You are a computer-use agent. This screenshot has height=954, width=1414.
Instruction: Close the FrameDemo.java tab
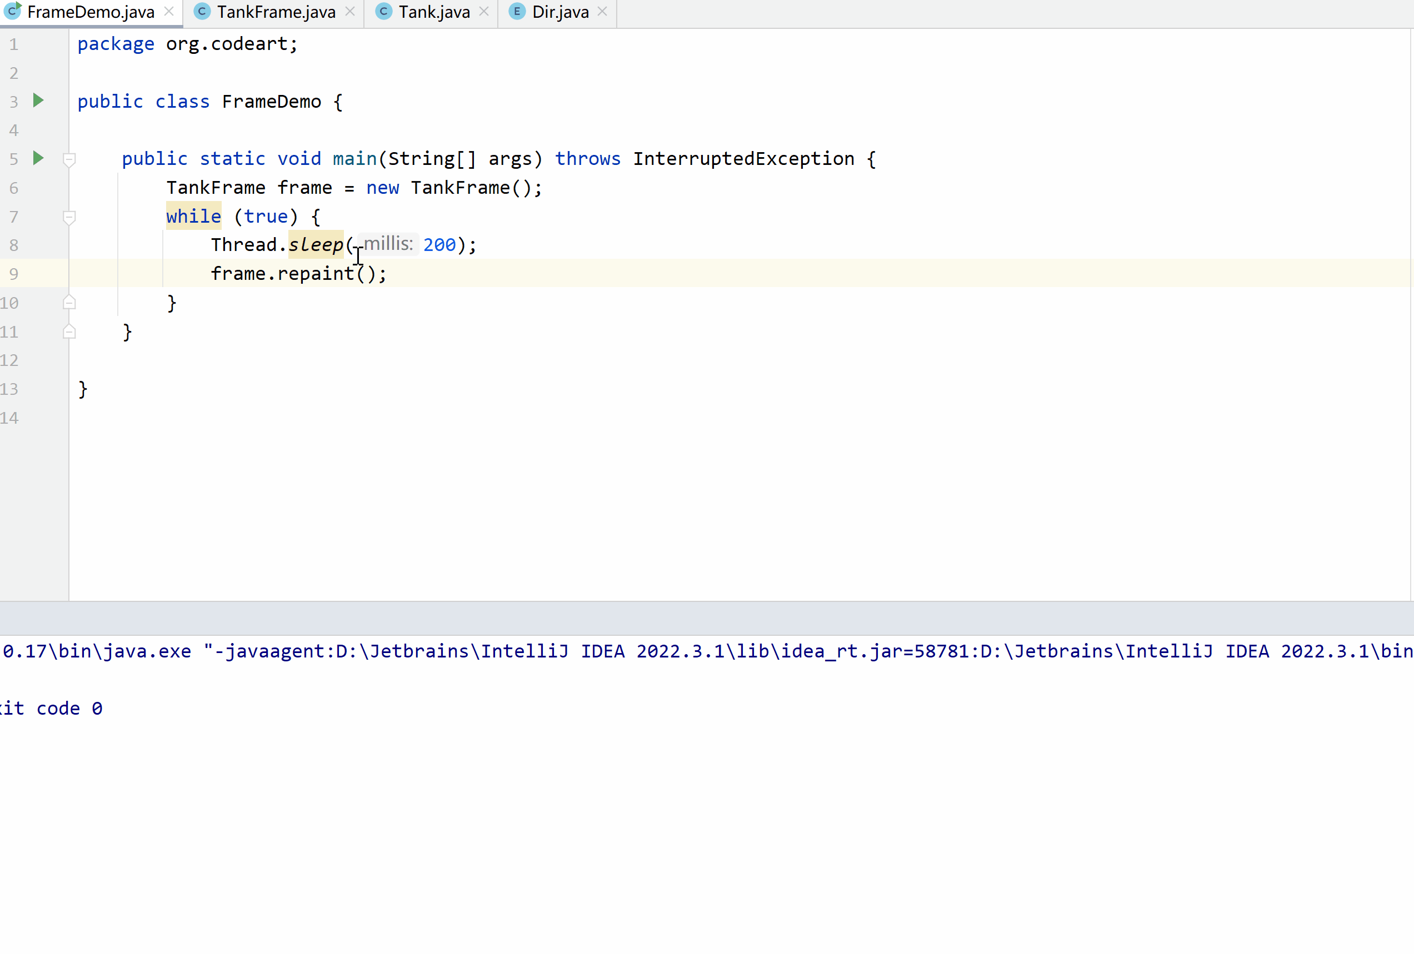169,12
